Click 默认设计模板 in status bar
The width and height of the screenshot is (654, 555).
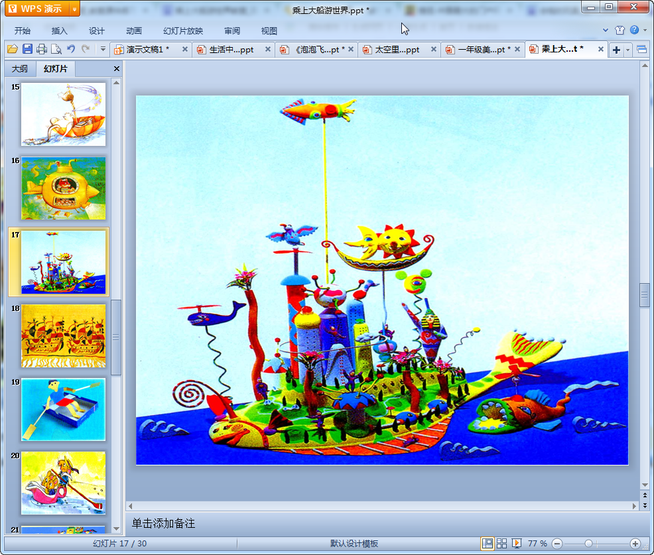(354, 543)
